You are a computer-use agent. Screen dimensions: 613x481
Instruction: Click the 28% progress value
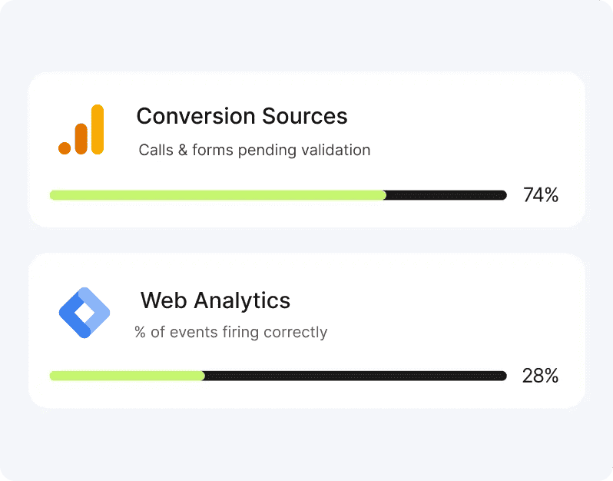(540, 377)
